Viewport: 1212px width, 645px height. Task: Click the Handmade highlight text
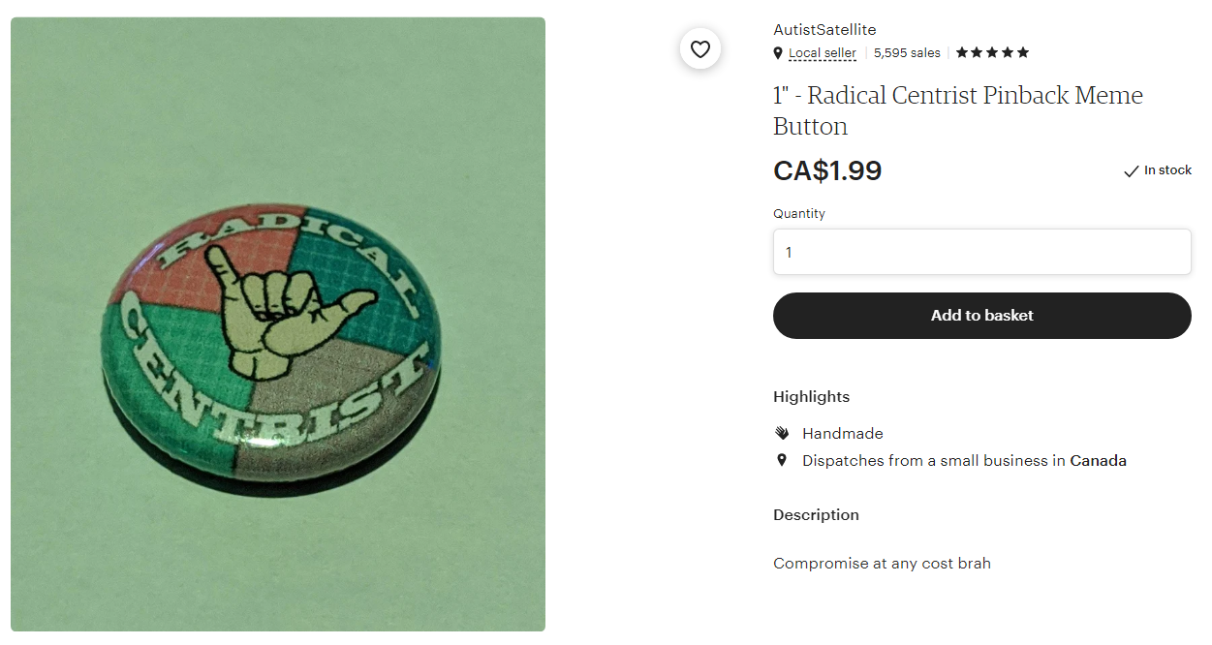point(843,434)
